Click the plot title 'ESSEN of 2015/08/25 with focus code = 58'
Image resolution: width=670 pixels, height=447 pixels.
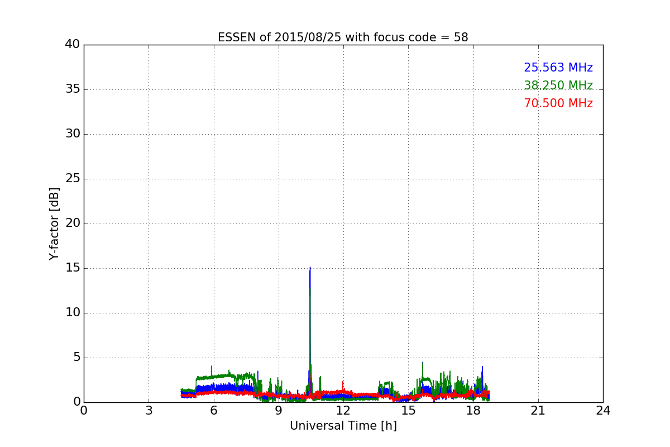click(343, 37)
